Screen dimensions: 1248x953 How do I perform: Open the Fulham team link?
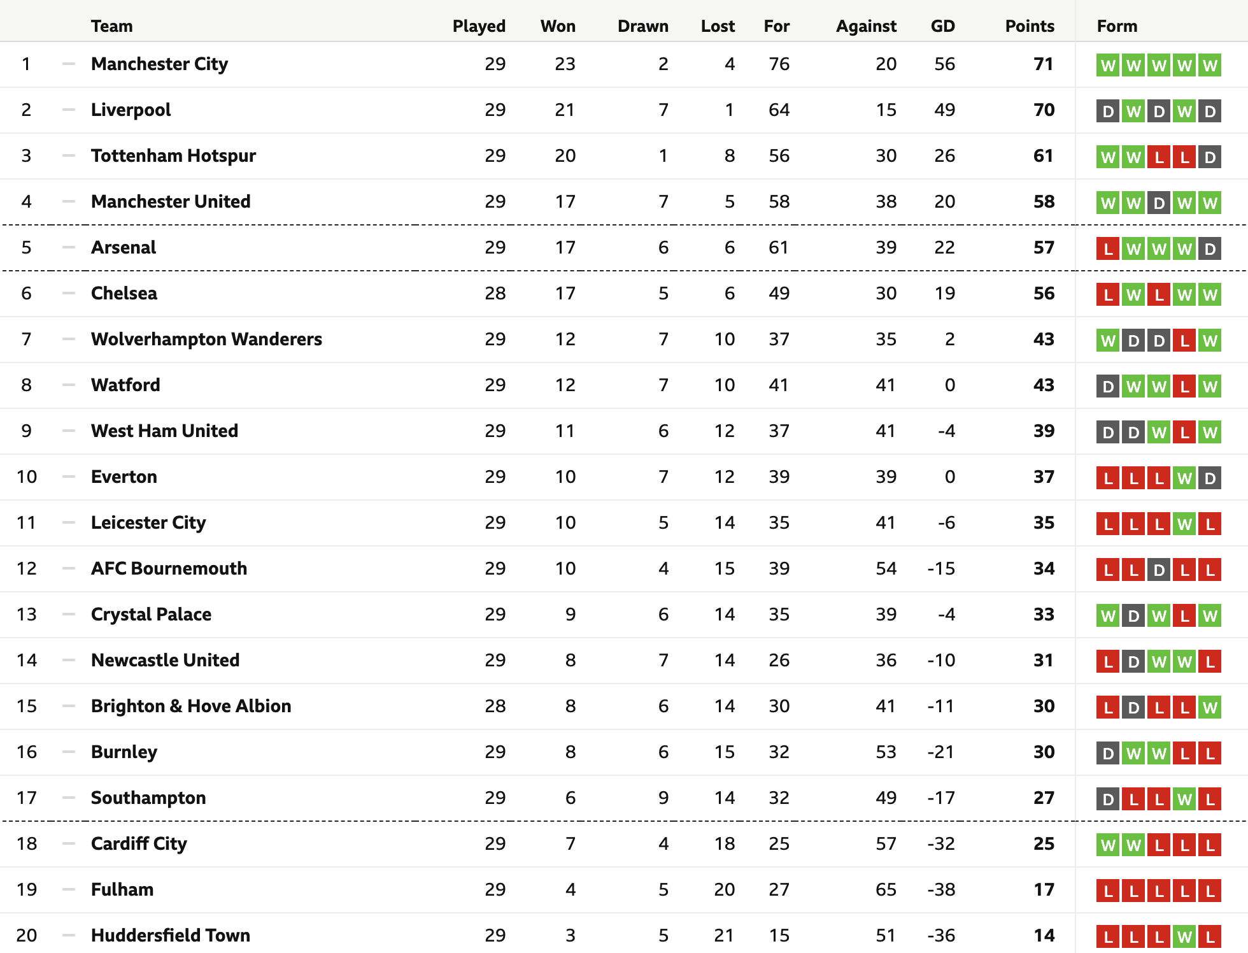(x=122, y=889)
